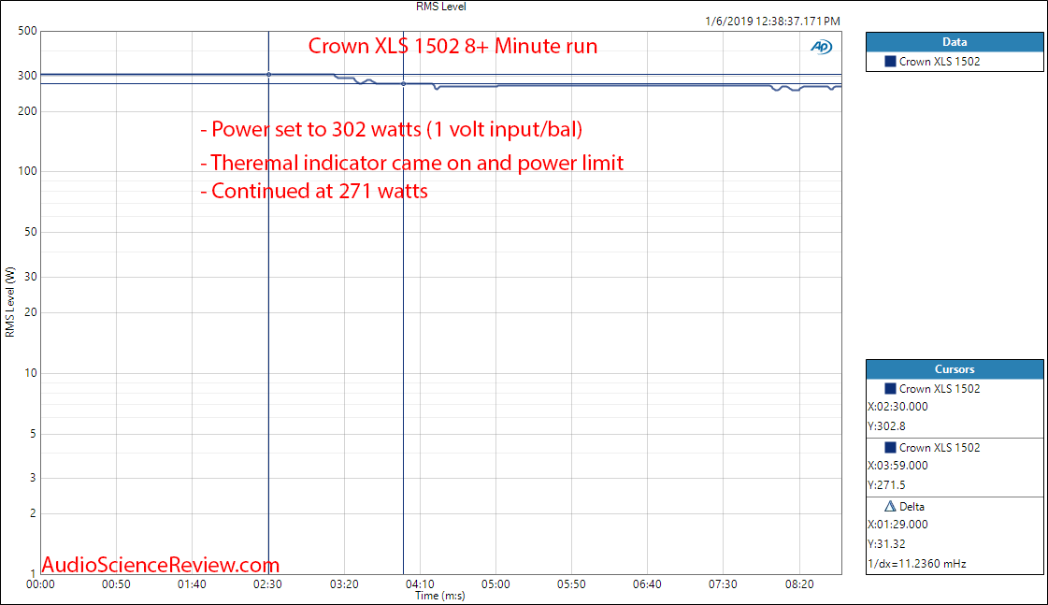Screen dimensions: 1048x605
Task: Click the Crown XLS 1502 legend color swatch in Data panel
Action: pyautogui.click(x=890, y=62)
